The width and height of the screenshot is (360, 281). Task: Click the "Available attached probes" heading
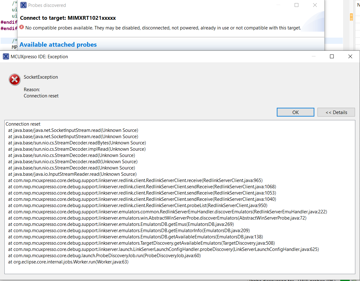click(x=58, y=44)
